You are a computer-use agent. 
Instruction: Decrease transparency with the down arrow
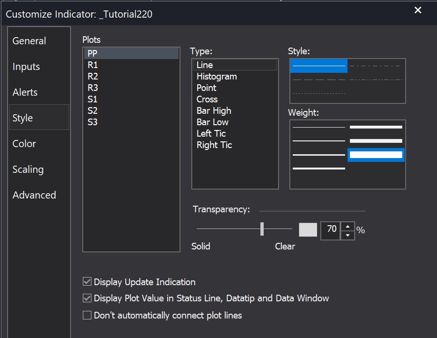click(348, 235)
